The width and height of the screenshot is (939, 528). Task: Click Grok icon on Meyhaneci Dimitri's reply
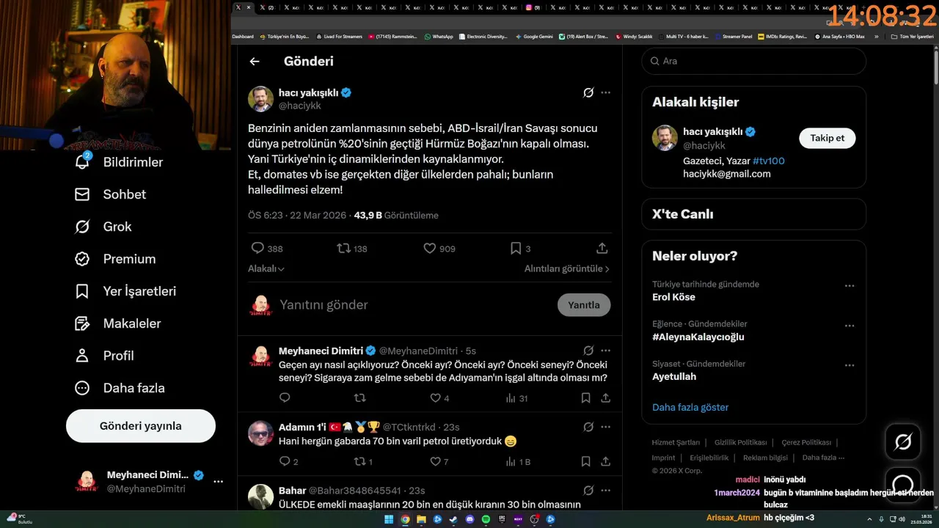coord(588,351)
